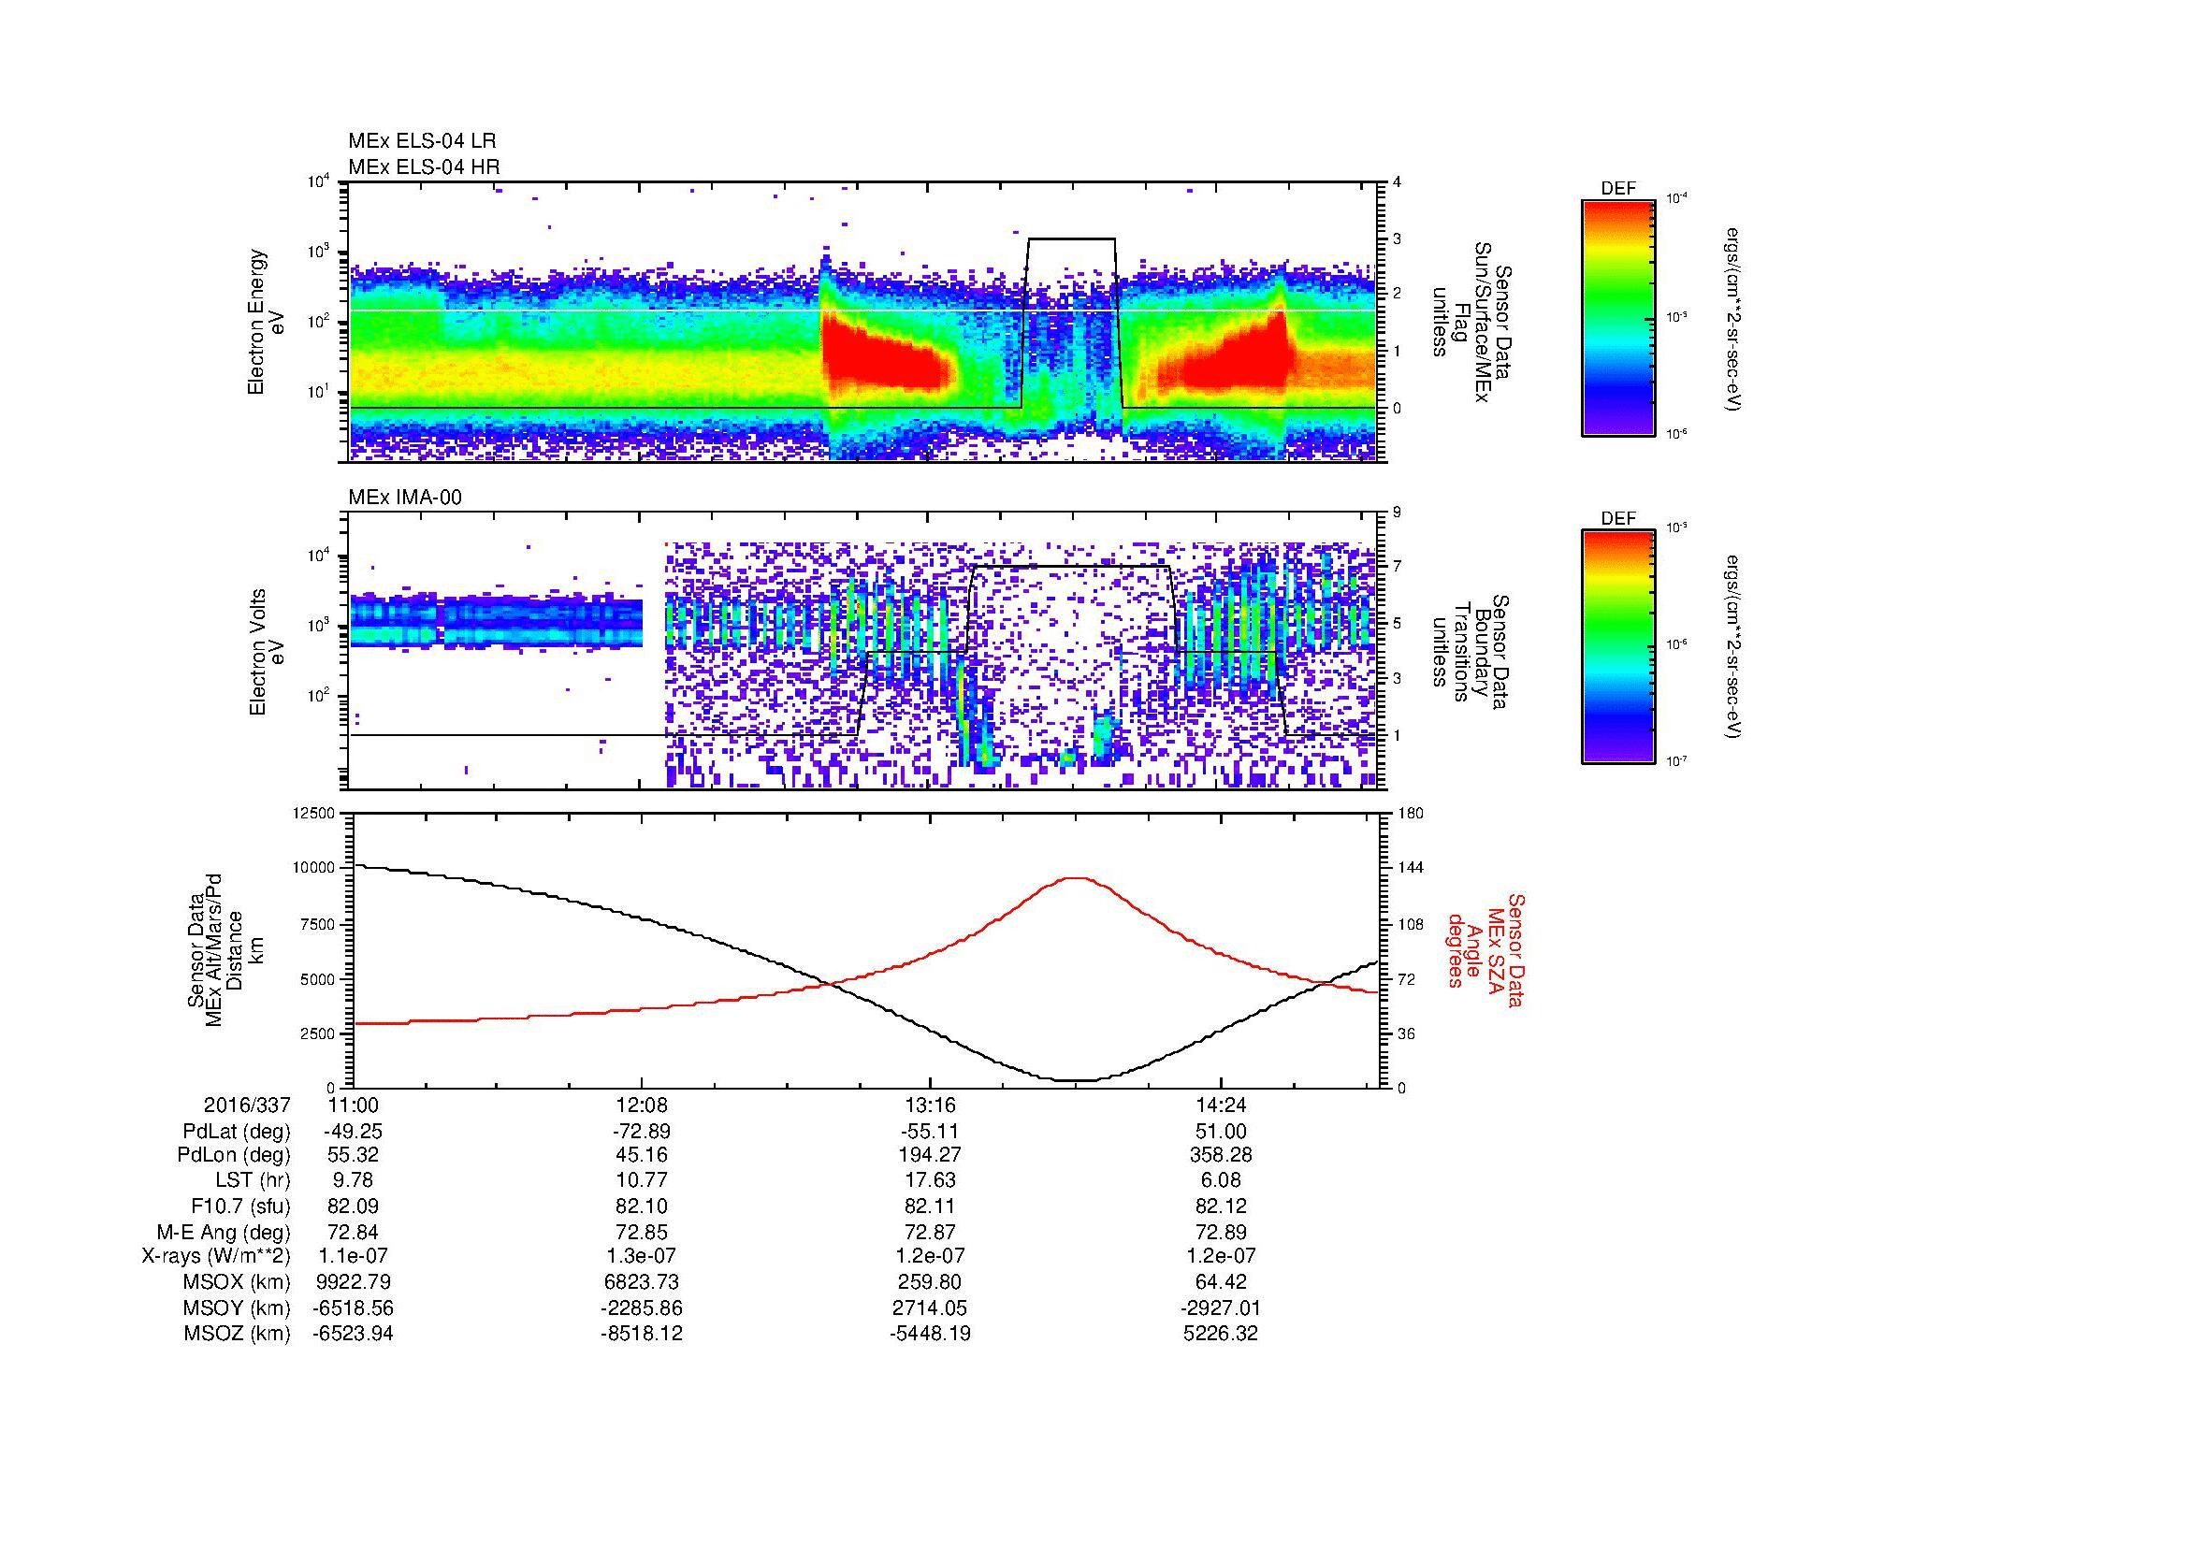This screenshot has width=2188, height=1546.
Task: Click the 13:16 time tick label
Action: tap(930, 1105)
